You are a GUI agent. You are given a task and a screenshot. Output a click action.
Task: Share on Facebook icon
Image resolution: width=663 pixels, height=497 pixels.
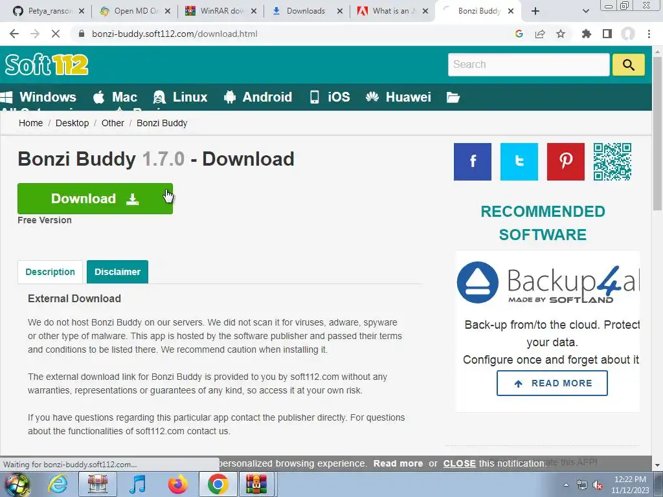click(x=473, y=161)
